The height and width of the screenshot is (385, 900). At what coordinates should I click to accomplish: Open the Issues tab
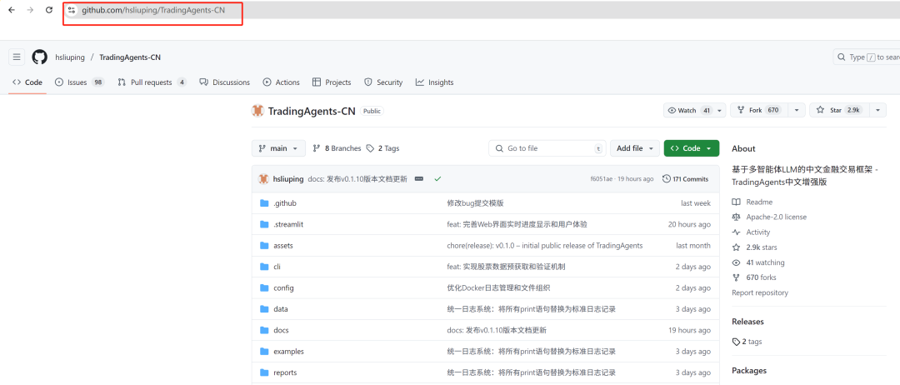(80, 82)
